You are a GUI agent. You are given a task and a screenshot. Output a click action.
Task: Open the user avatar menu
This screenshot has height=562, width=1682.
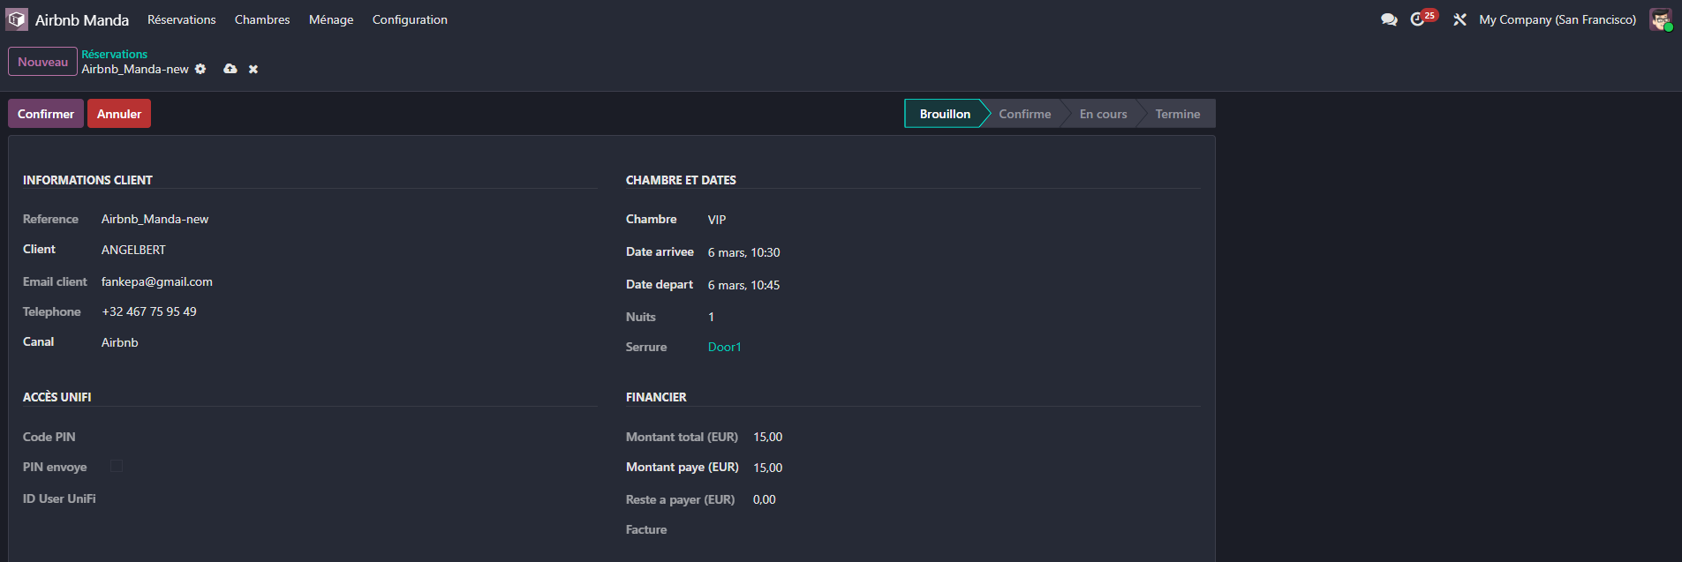pyautogui.click(x=1660, y=19)
